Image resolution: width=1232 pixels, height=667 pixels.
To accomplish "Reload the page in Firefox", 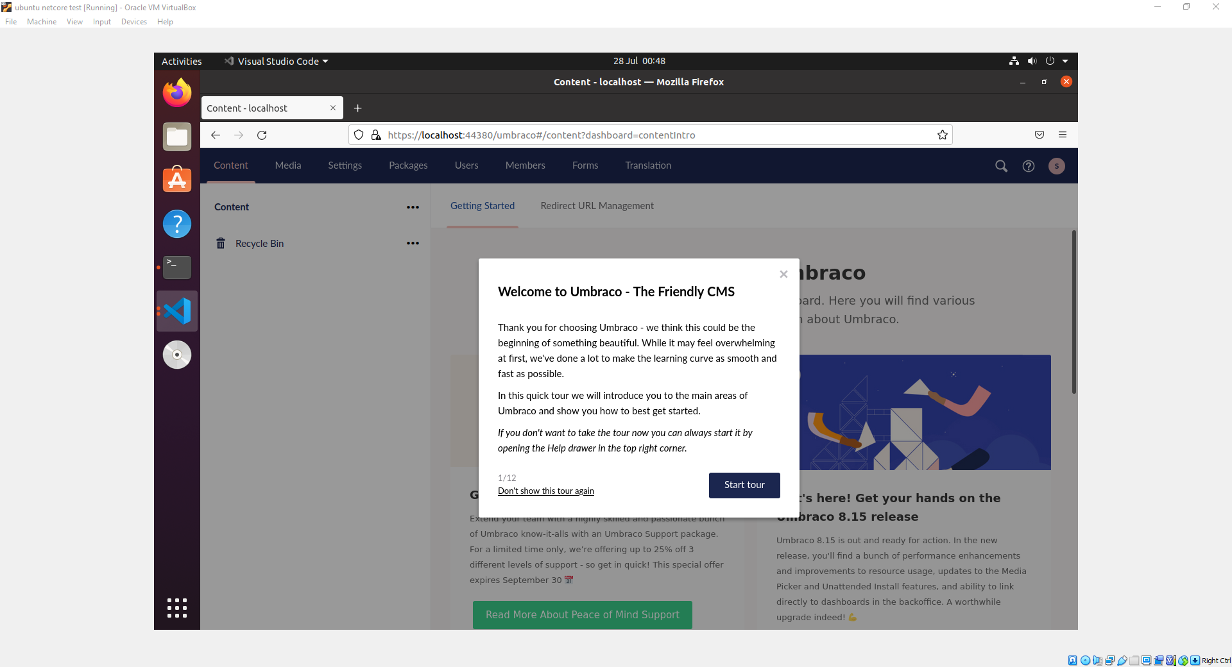I will coord(262,135).
